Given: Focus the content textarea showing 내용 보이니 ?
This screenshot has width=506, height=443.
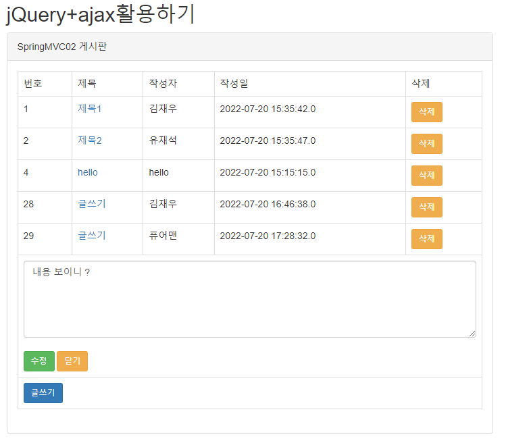Looking at the screenshot, I should click(250, 299).
